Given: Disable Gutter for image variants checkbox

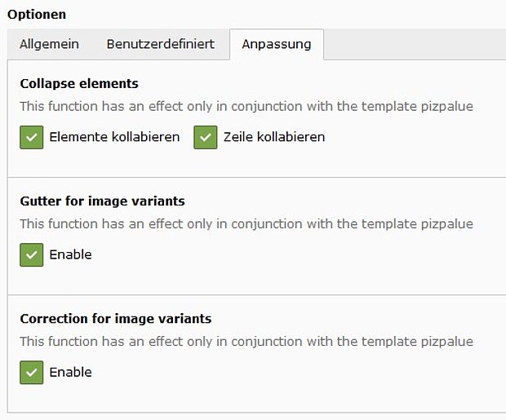Looking at the screenshot, I should click(x=31, y=254).
